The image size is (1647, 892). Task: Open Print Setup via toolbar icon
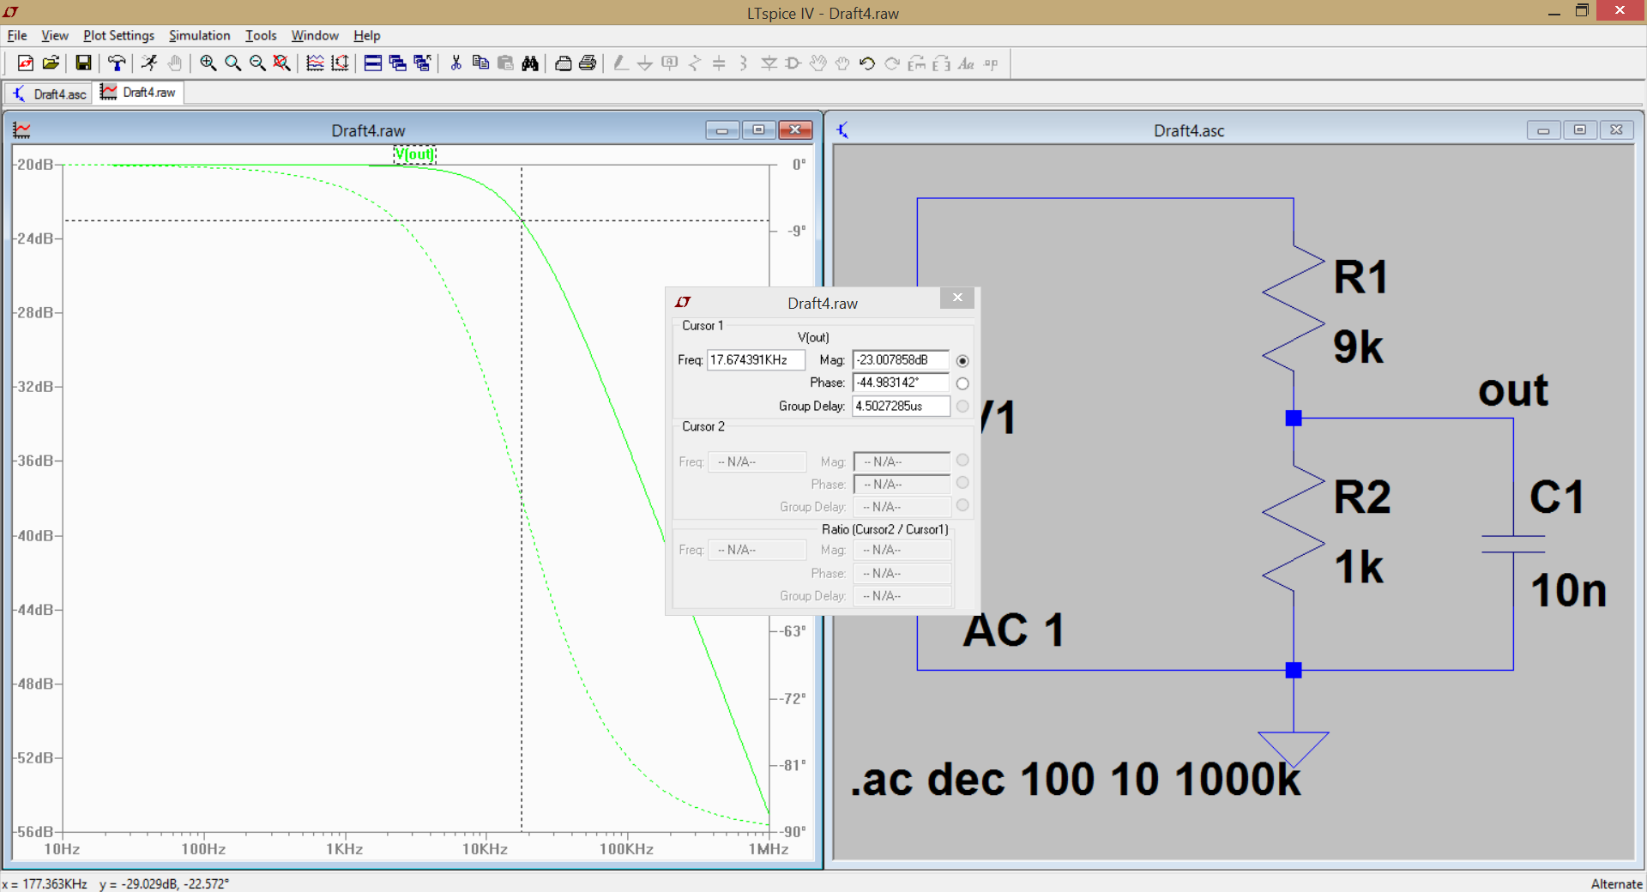(563, 63)
